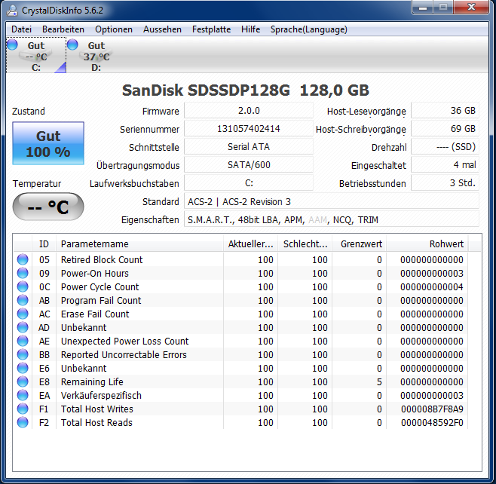Click the Betriebsstunden 3 Std. value
The height and width of the screenshot is (484, 496).
pos(445,183)
